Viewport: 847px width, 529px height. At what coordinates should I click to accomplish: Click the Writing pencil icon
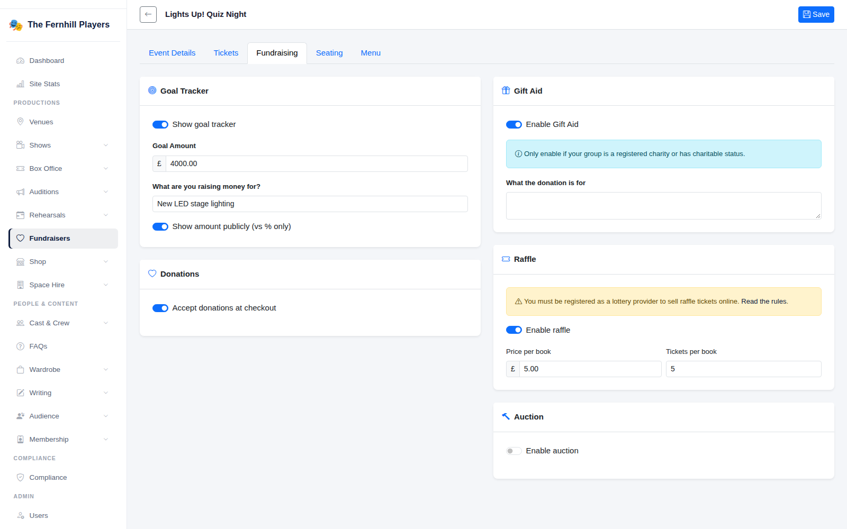click(20, 393)
